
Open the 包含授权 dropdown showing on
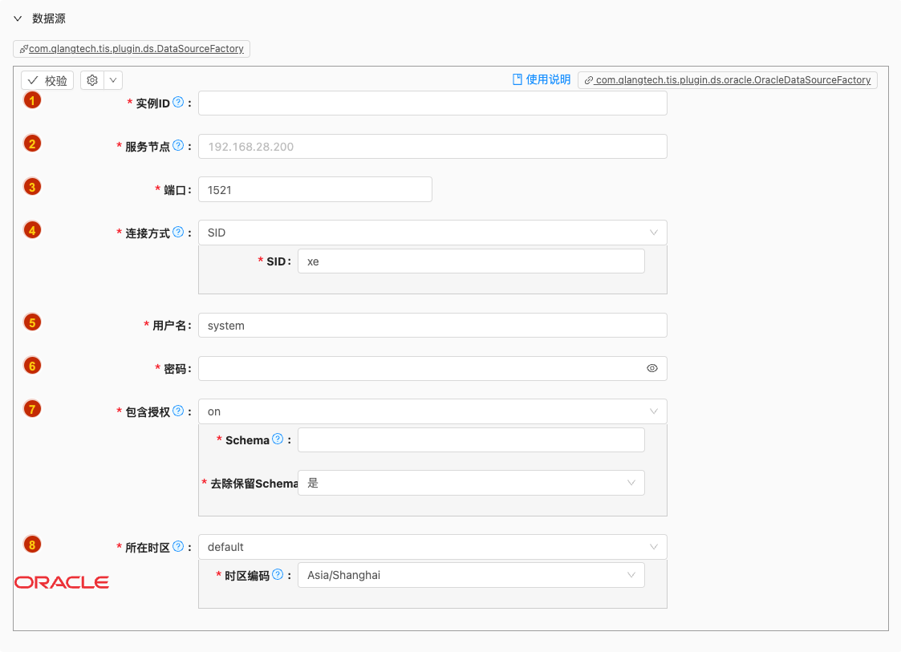[x=432, y=411]
